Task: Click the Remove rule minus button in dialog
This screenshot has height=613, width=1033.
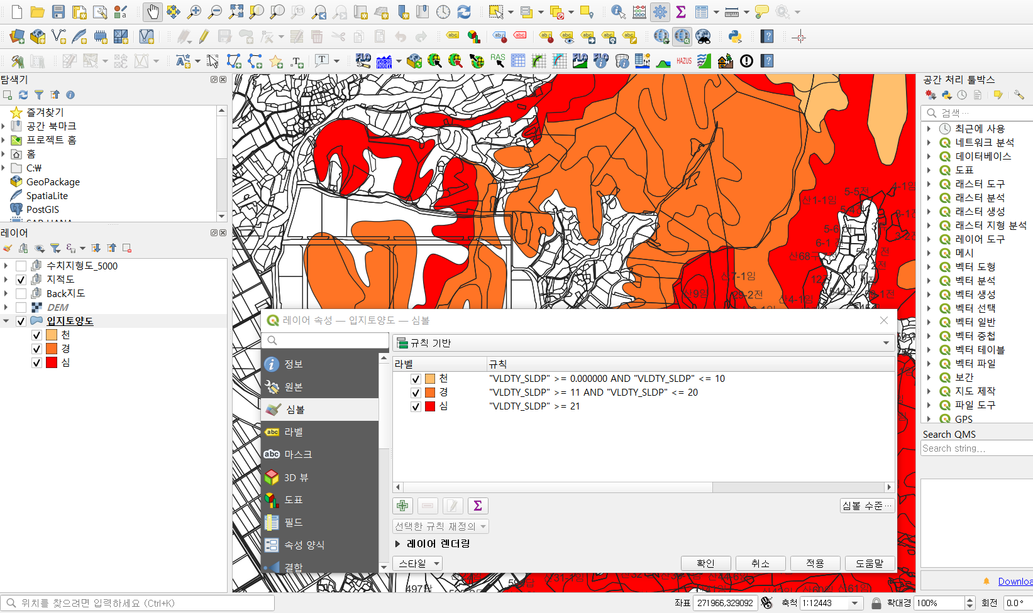Action: point(428,506)
